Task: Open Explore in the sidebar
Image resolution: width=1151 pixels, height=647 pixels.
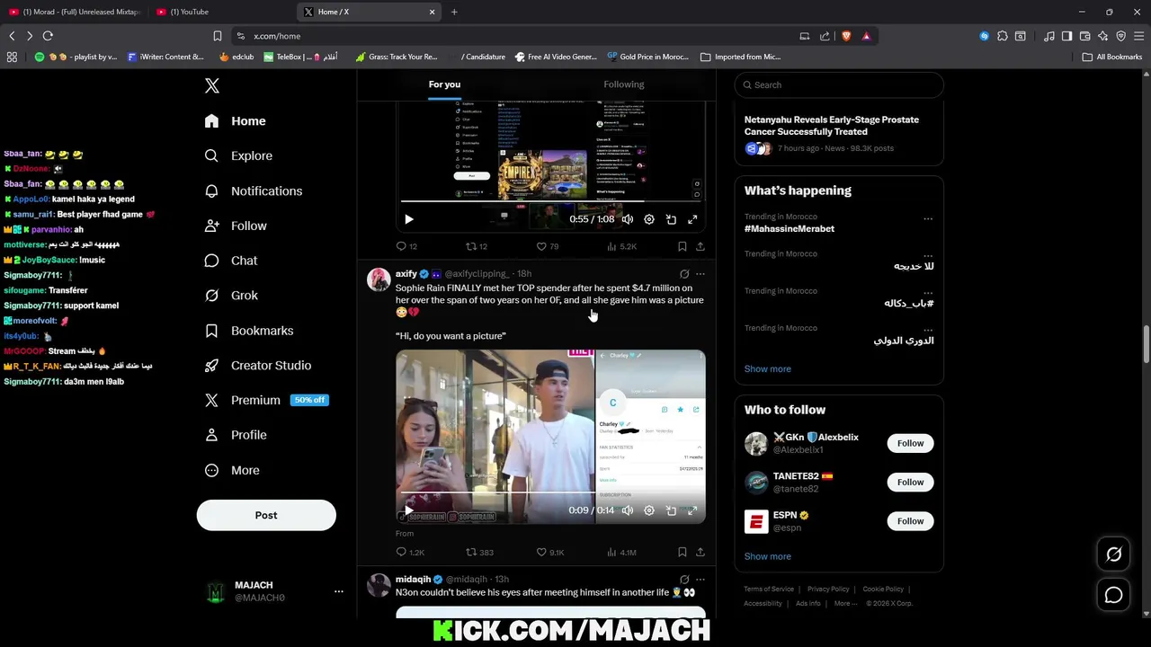Action: pos(239,155)
